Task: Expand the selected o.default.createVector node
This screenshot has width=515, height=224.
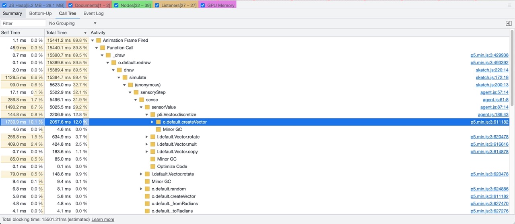Action: pyautogui.click(x=152, y=122)
